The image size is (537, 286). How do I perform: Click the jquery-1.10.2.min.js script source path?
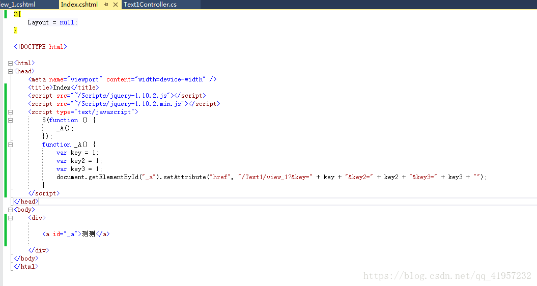[x=128, y=104]
